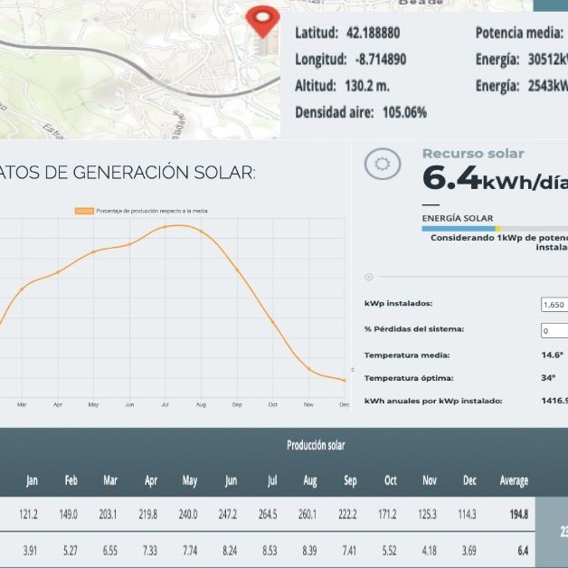The height and width of the screenshot is (568, 568).
Task: Click the February value 149.0
Action: click(x=68, y=514)
